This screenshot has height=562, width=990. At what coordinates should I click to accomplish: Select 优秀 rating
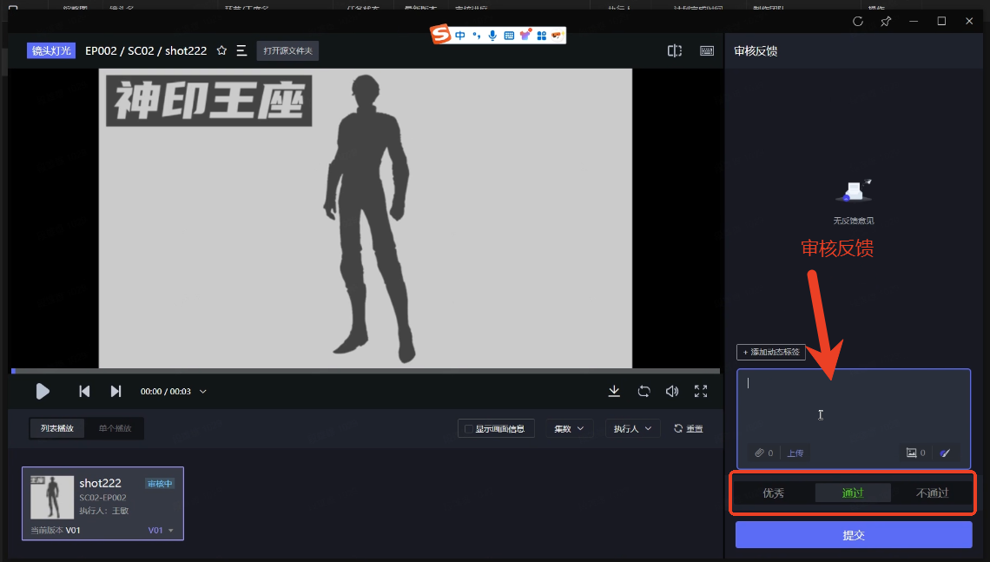click(774, 493)
